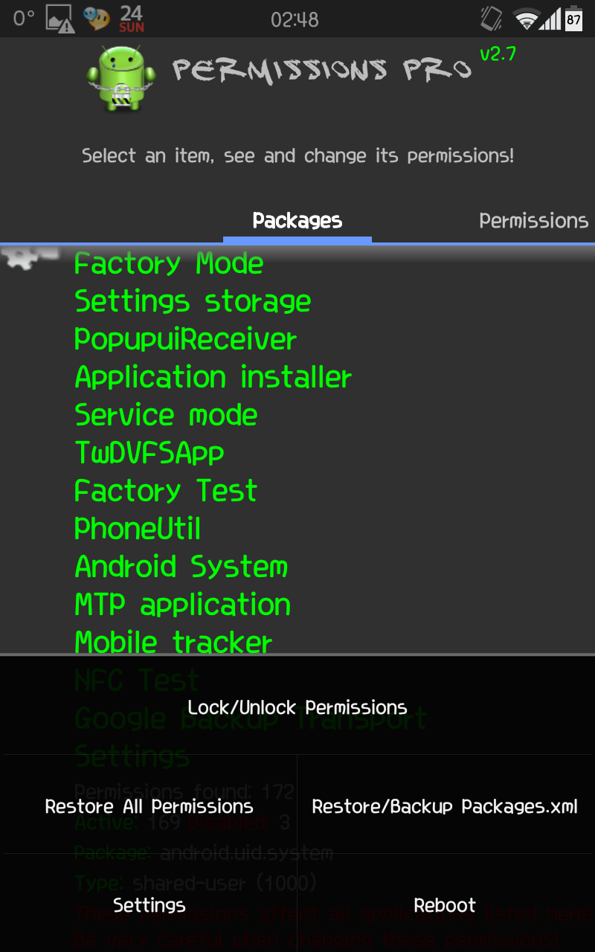
Task: Open Restore/Backup Packages.xml option
Action: (445, 807)
